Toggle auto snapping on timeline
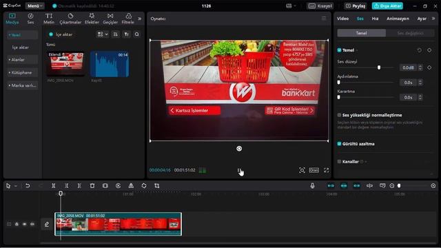The image size is (441, 248). (x=344, y=185)
